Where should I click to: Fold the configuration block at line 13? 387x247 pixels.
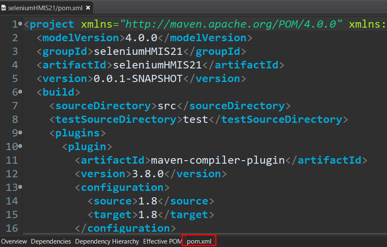[20, 187]
